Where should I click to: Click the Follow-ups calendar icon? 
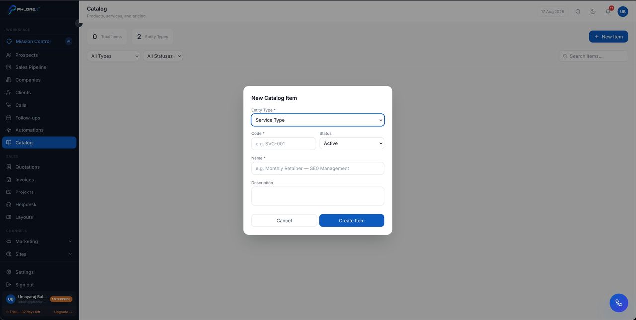9,118
